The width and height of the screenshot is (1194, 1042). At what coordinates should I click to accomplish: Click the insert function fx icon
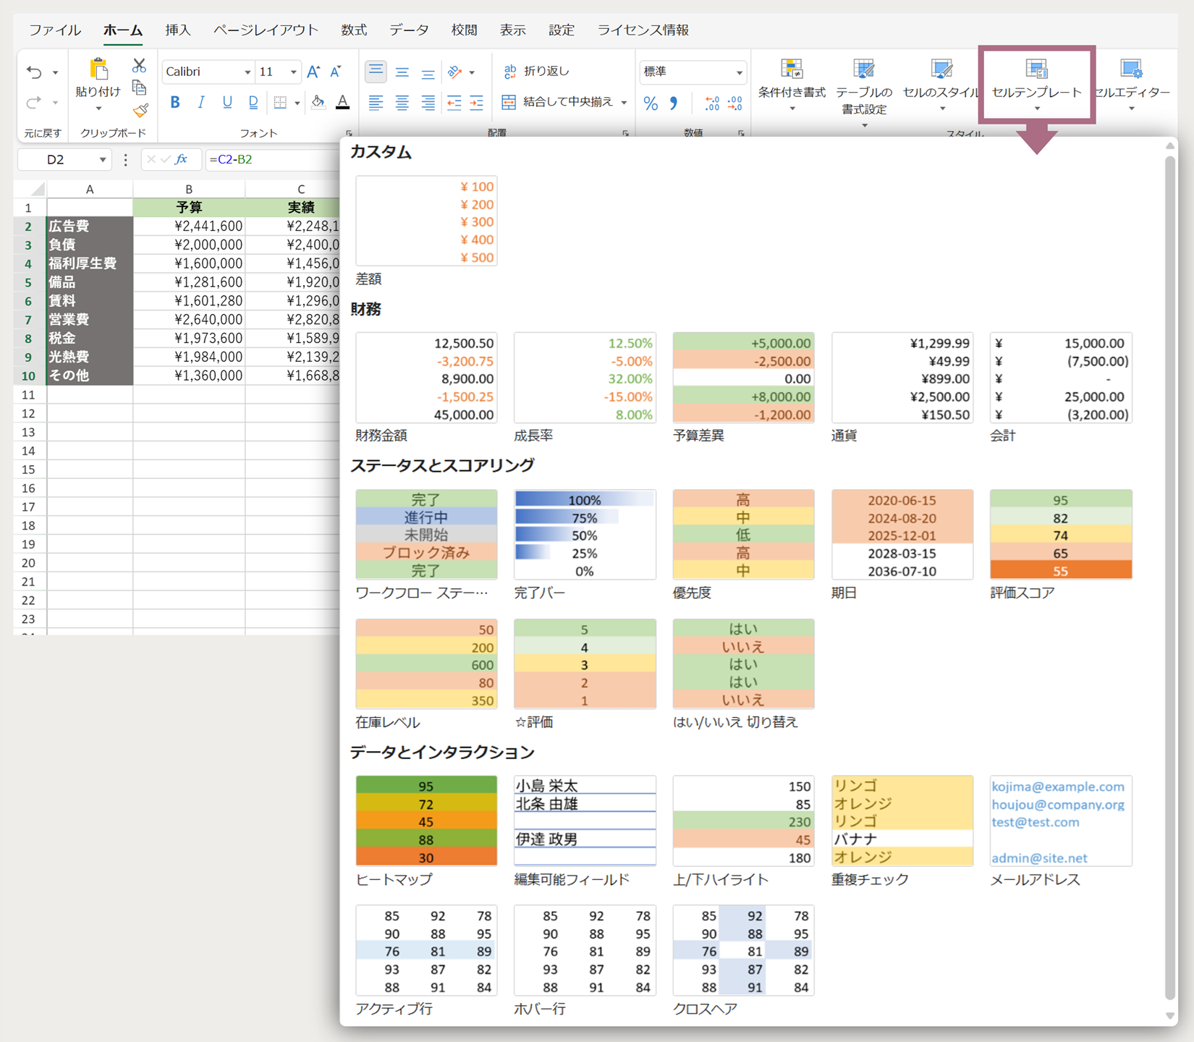pos(181,159)
